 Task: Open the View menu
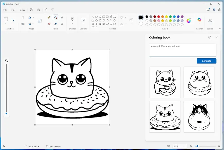point(22,10)
